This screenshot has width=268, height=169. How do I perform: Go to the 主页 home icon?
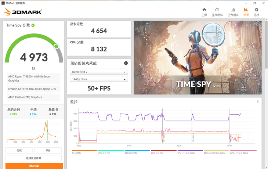click(204, 12)
